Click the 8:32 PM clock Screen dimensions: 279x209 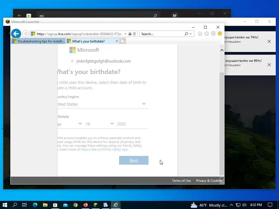tap(256, 205)
